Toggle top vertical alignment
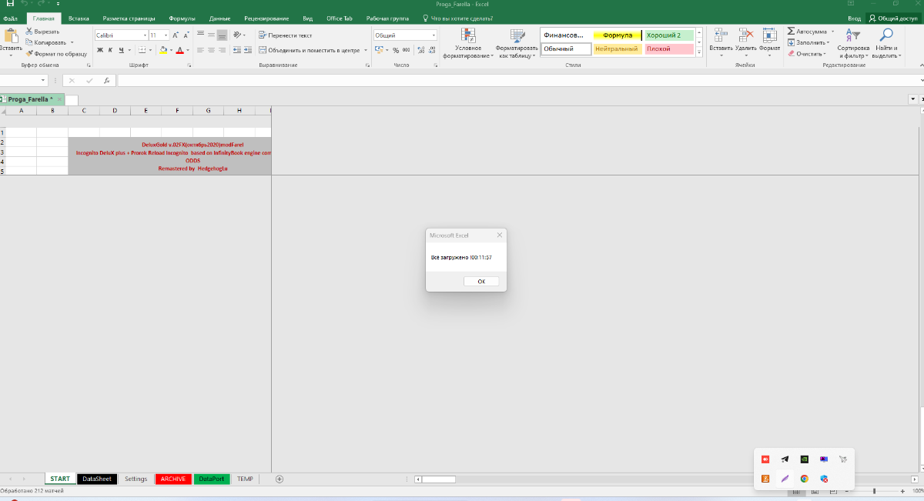The width and height of the screenshot is (924, 501). click(x=199, y=35)
